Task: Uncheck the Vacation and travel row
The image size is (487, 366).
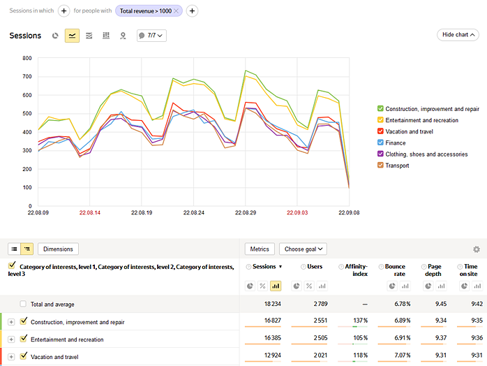Action: click(x=24, y=356)
